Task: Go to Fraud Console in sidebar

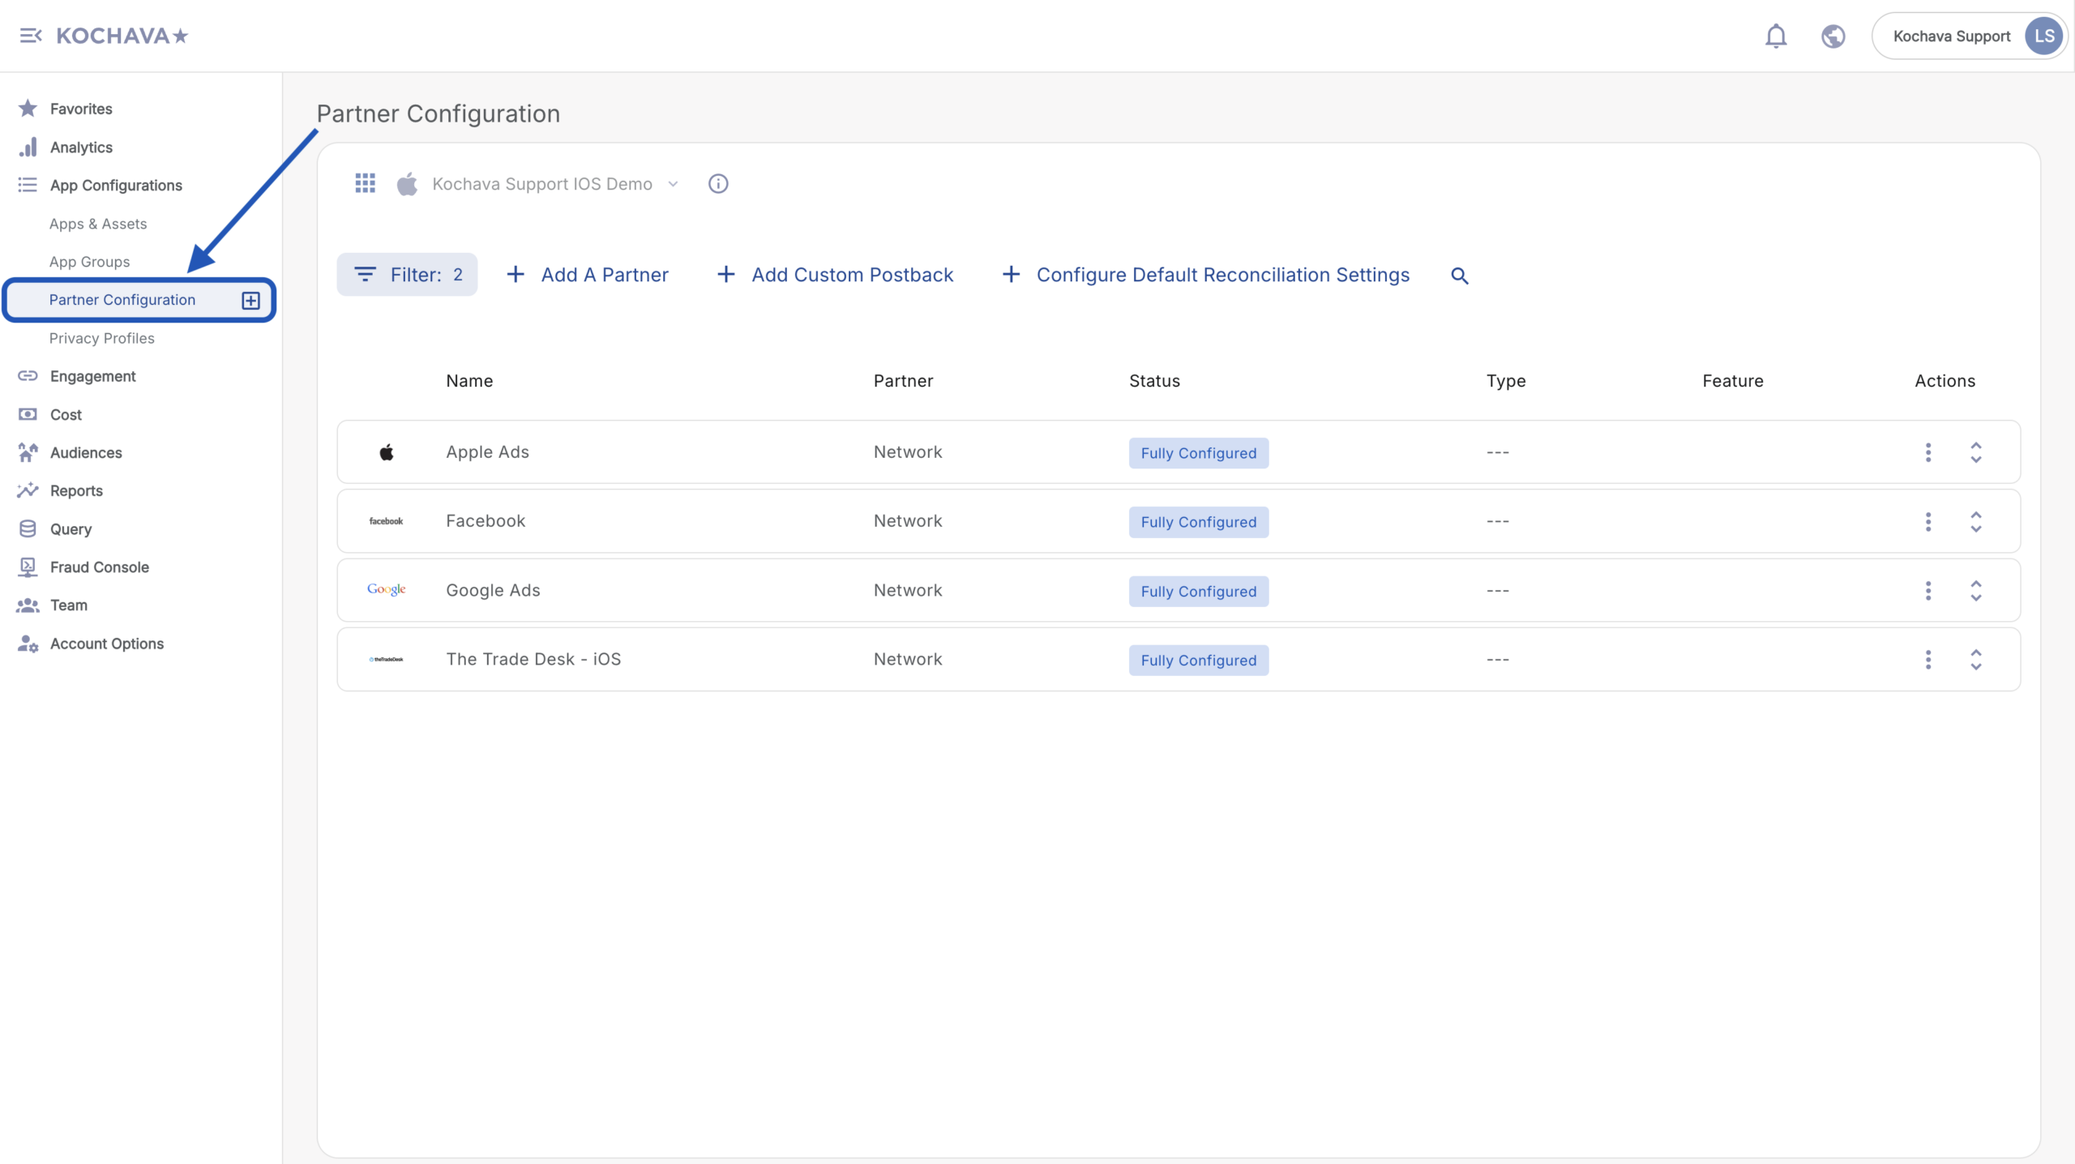Action: point(99,567)
